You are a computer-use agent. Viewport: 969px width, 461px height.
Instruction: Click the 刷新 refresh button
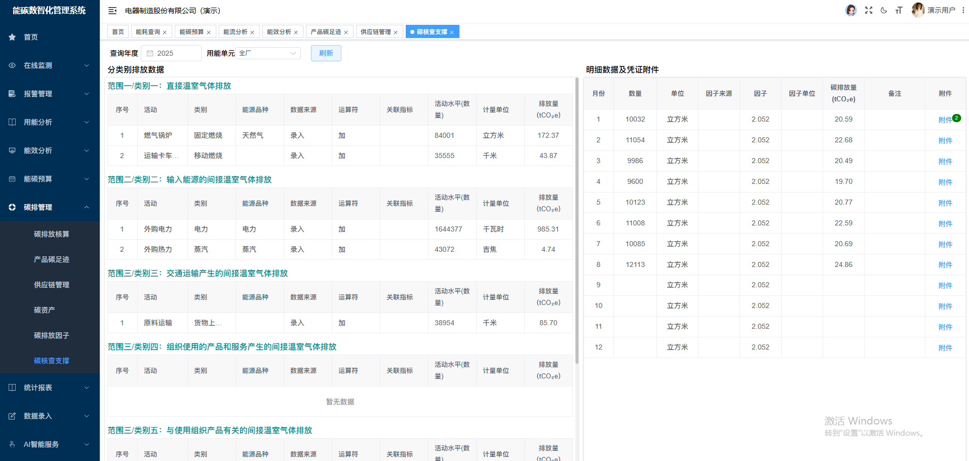[x=326, y=53]
